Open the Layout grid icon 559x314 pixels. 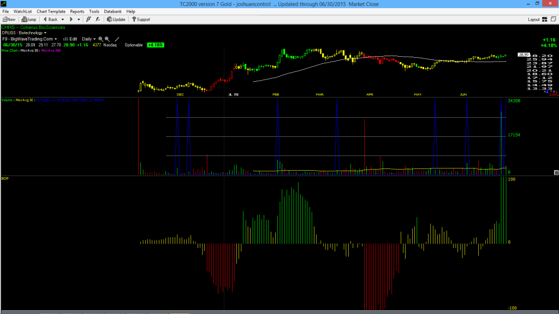545,20
